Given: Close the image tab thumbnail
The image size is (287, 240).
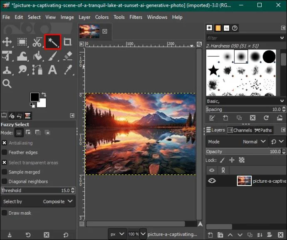Looking at the screenshot, I should pyautogui.click(x=105, y=32).
